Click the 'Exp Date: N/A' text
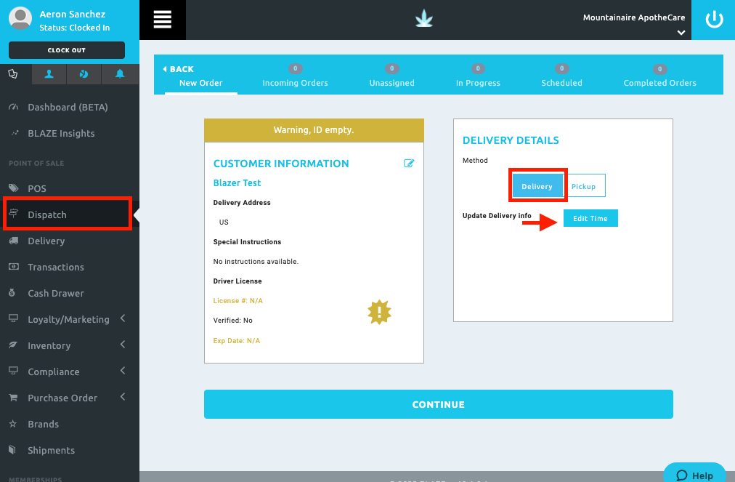Screen dimensions: 735x482 [x=236, y=341]
